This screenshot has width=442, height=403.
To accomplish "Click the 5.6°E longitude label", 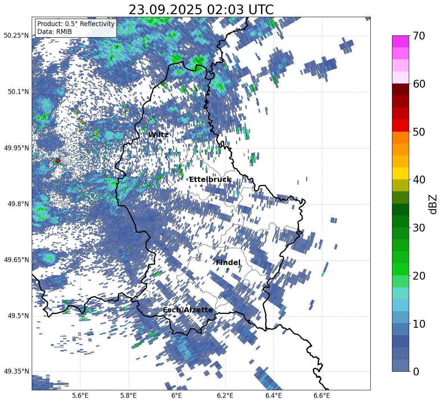I will pyautogui.click(x=80, y=396).
